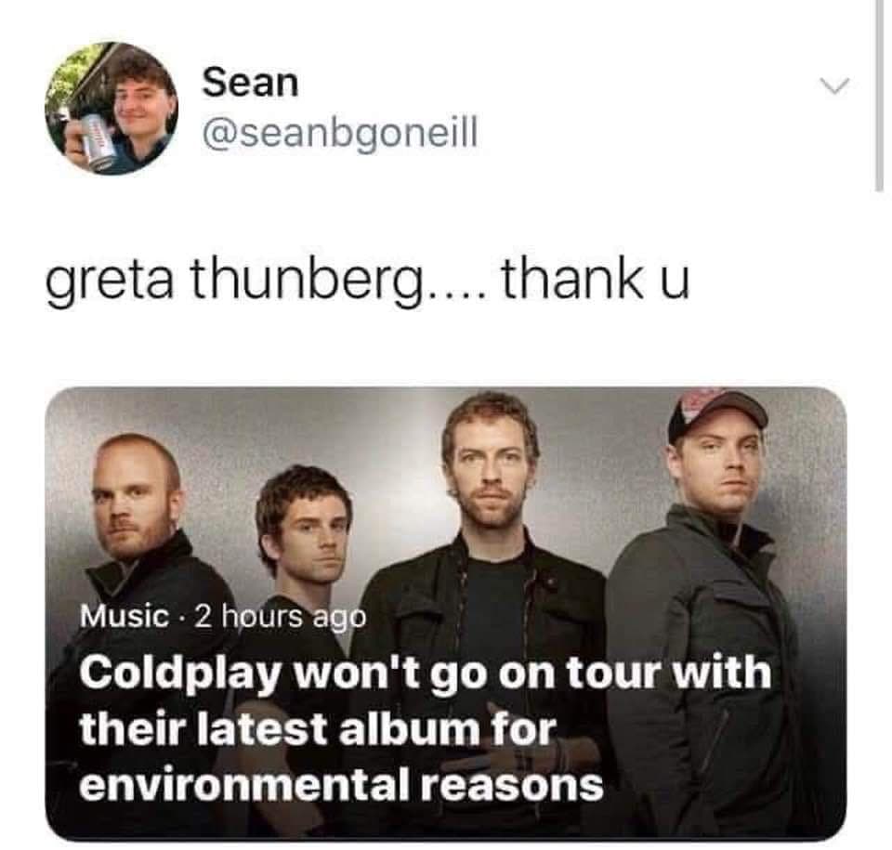
Task: Open the Music category label
Action: [x=125, y=616]
